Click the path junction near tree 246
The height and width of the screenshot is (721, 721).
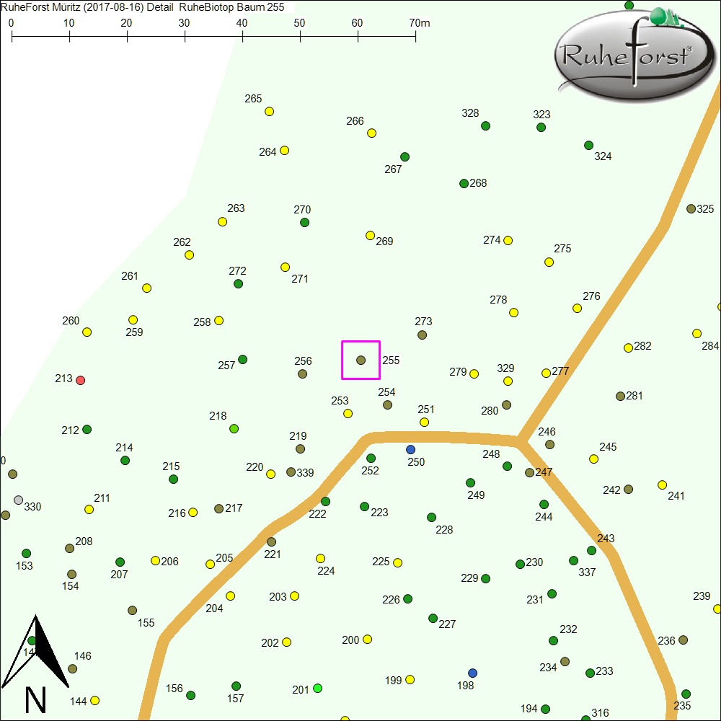[520, 440]
